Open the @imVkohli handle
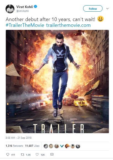113x160 pixels. [22, 11]
